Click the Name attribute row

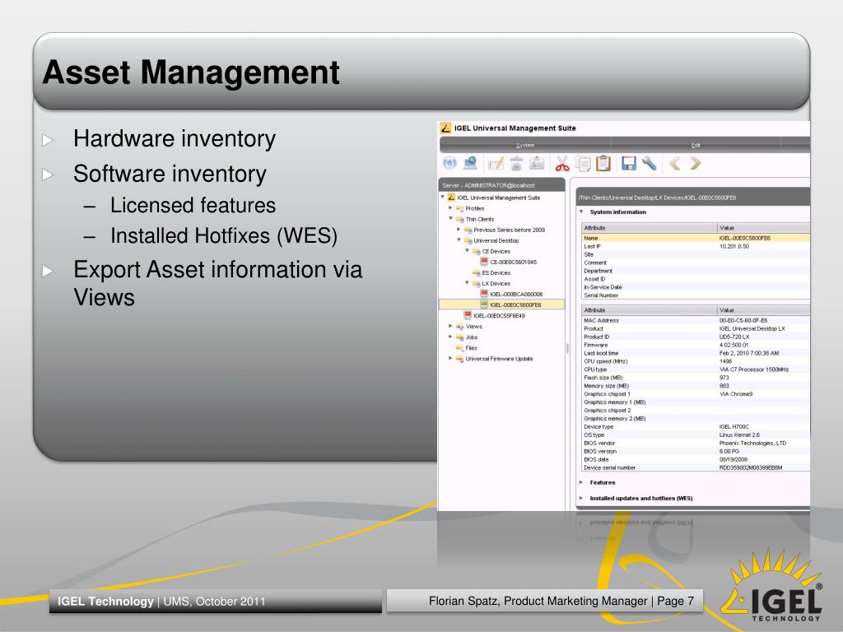(x=696, y=238)
